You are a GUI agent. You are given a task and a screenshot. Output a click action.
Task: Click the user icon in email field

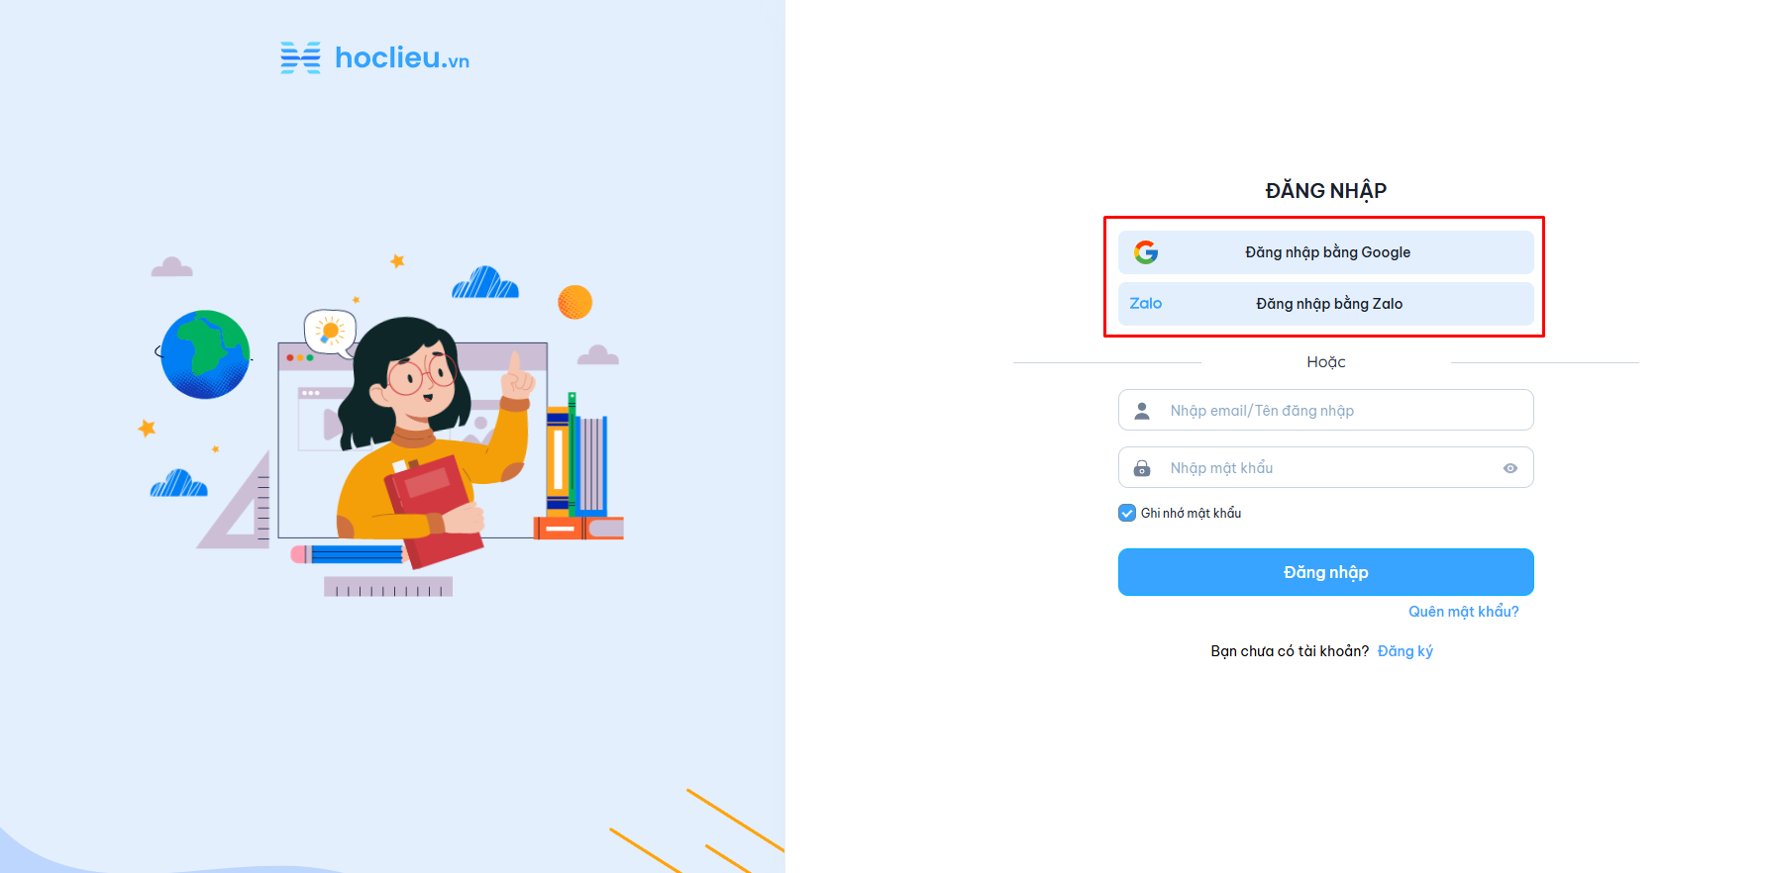[1142, 411]
